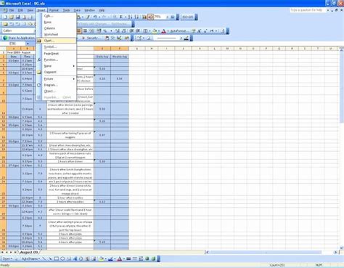The width and height of the screenshot is (344, 268).
Task: Open the Zoom percentage dropdown
Action: [167, 17]
